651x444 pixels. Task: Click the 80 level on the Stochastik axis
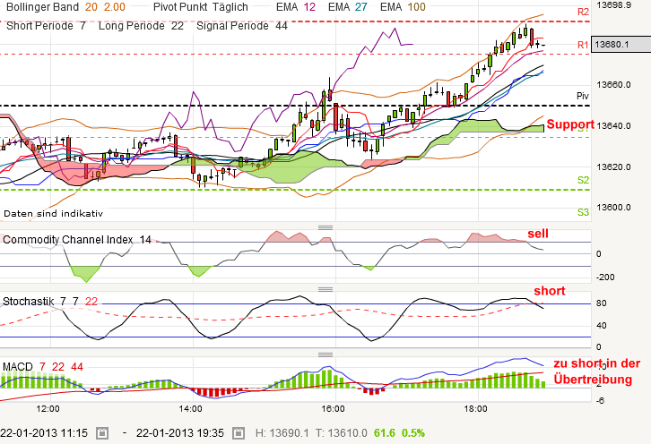pyautogui.click(x=601, y=303)
